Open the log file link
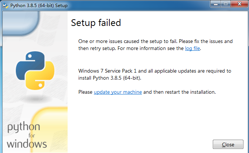This screenshot has width=249, height=153. tap(192, 48)
